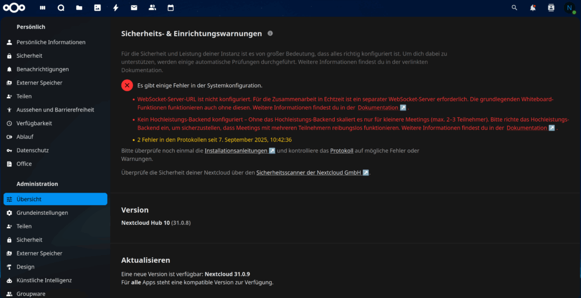The width and height of the screenshot is (581, 298).
Task: Click 'Es gibt einige Fehler in der Systemkonfiguration' text
Action: tap(200, 86)
